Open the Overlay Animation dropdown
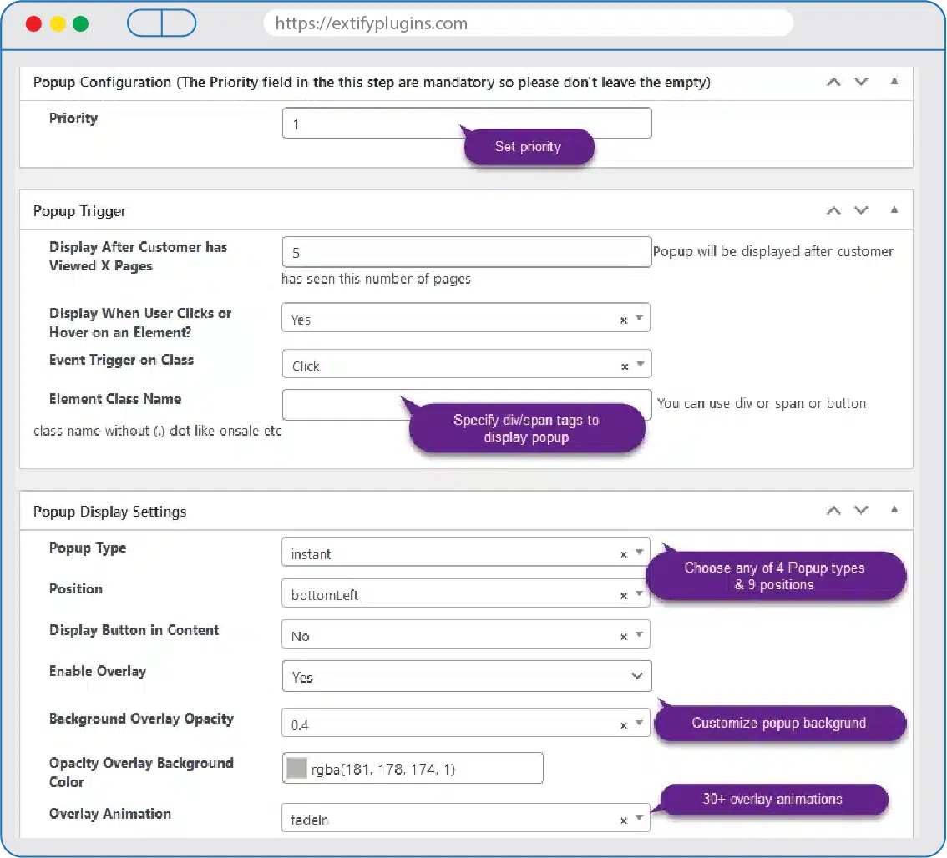The width and height of the screenshot is (947, 858). pos(639,819)
